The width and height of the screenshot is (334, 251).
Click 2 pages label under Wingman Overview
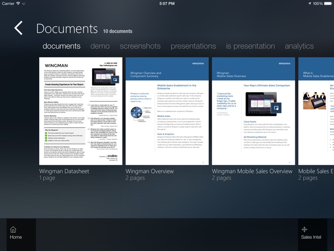click(x=135, y=178)
